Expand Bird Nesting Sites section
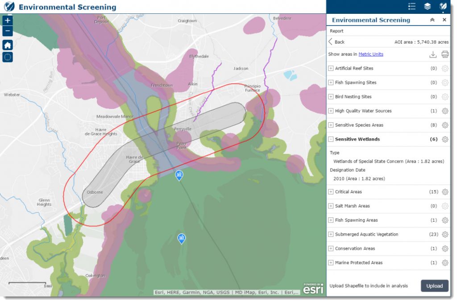This screenshot has width=457, height=303. click(x=331, y=96)
